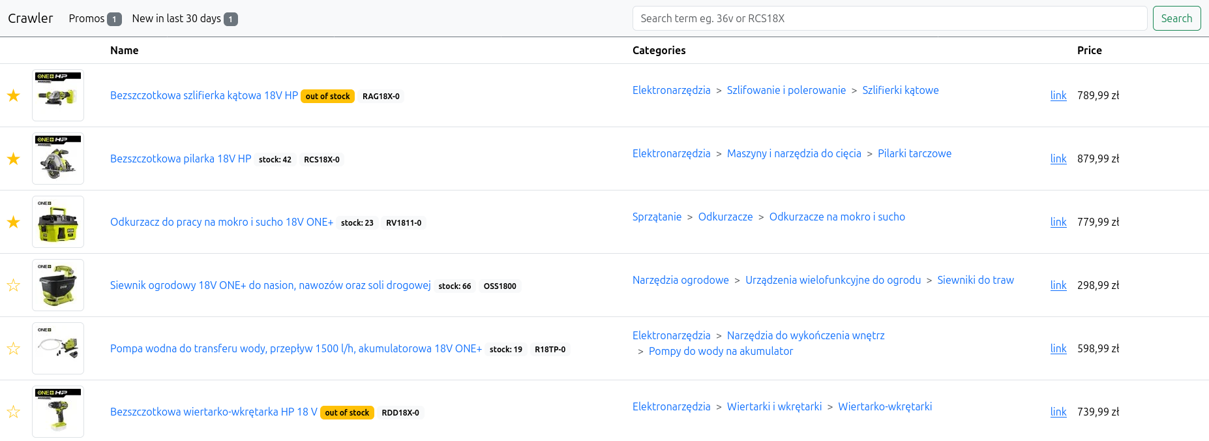Open Odkurzacz do pracy na mokro product name

click(221, 222)
